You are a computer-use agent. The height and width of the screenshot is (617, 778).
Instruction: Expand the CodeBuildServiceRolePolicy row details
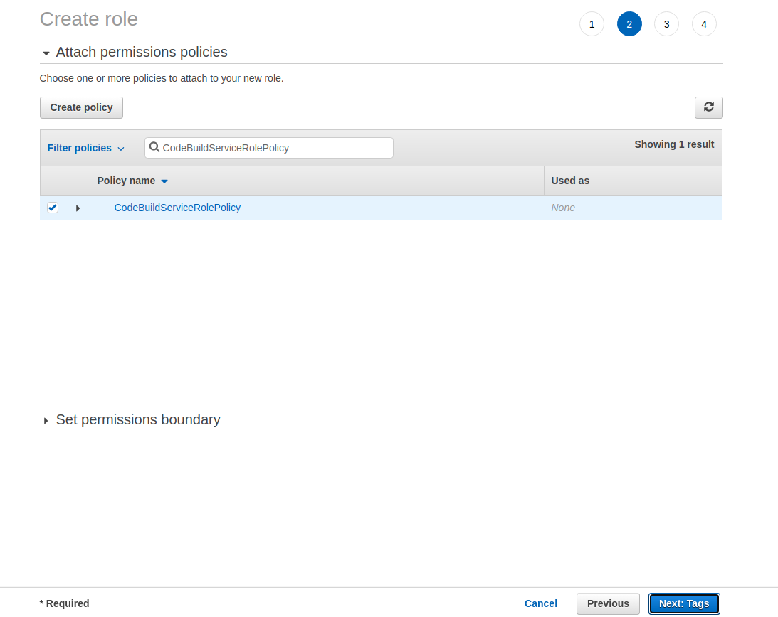78,208
